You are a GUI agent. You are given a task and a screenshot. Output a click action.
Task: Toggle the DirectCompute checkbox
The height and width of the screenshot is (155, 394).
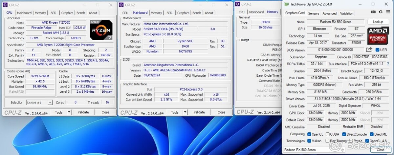click(344, 134)
